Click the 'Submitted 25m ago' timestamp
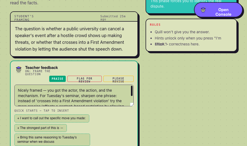Viewport: 247px width, 146px height. 113,18
